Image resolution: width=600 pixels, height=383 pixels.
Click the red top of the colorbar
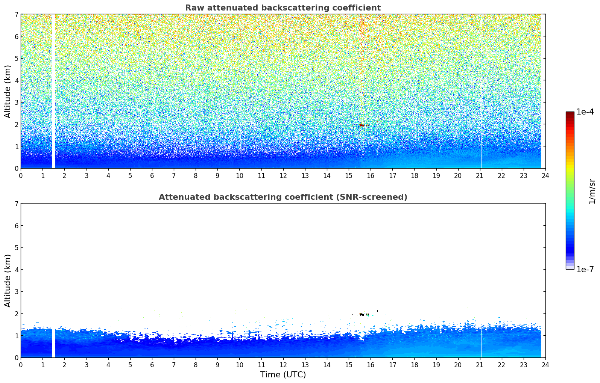click(x=570, y=115)
